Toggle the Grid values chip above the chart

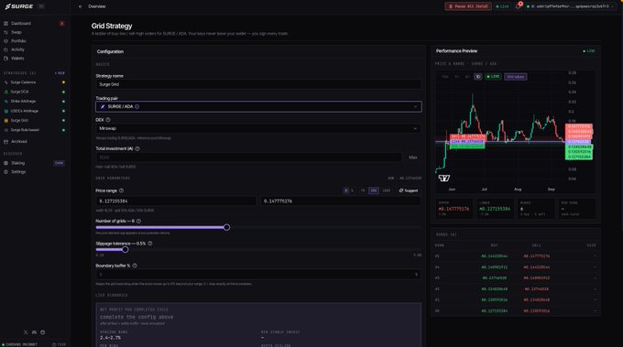(x=516, y=77)
